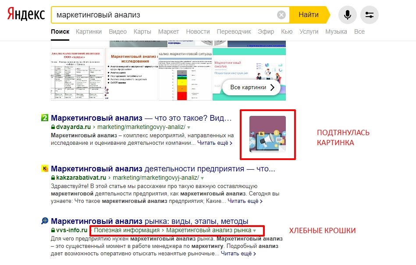
Task: Click the padlock icon before dvayarda.ru
Action: pos(52,126)
